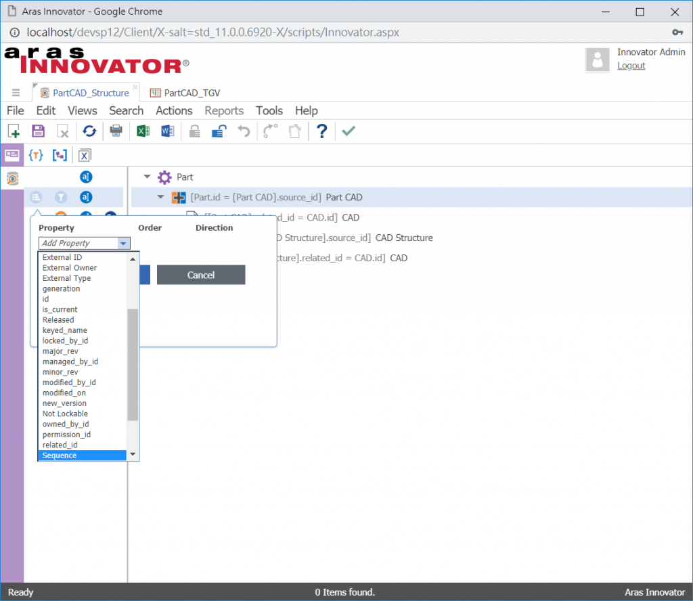This screenshot has width=693, height=601.
Task: Choose Not Lockable from the property list
Action: coord(82,414)
